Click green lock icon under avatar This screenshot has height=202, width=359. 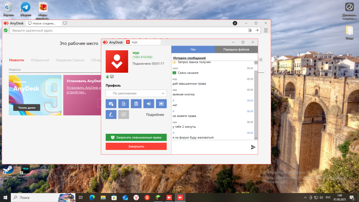pyautogui.click(x=107, y=77)
